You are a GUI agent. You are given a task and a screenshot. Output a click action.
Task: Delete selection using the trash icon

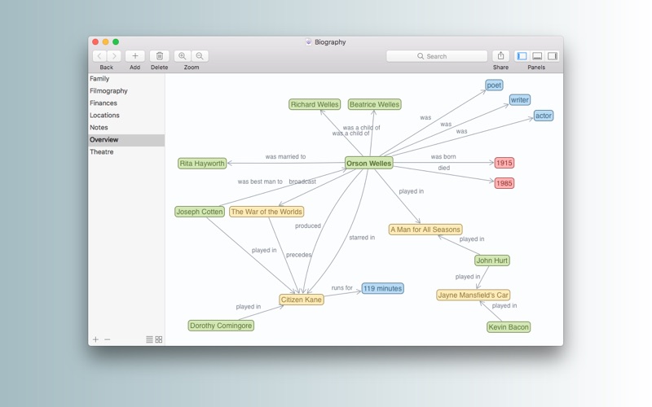159,56
